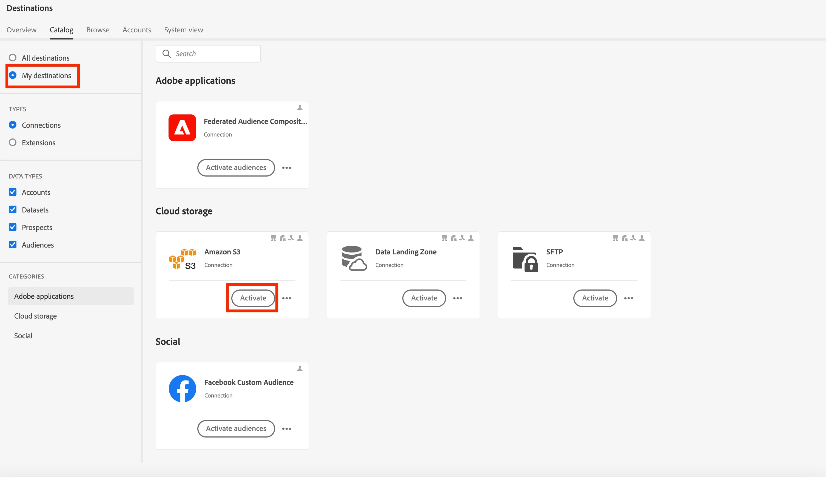Click the datasets icon on Amazon S3 card
This screenshot has height=477, width=826.
(x=283, y=238)
